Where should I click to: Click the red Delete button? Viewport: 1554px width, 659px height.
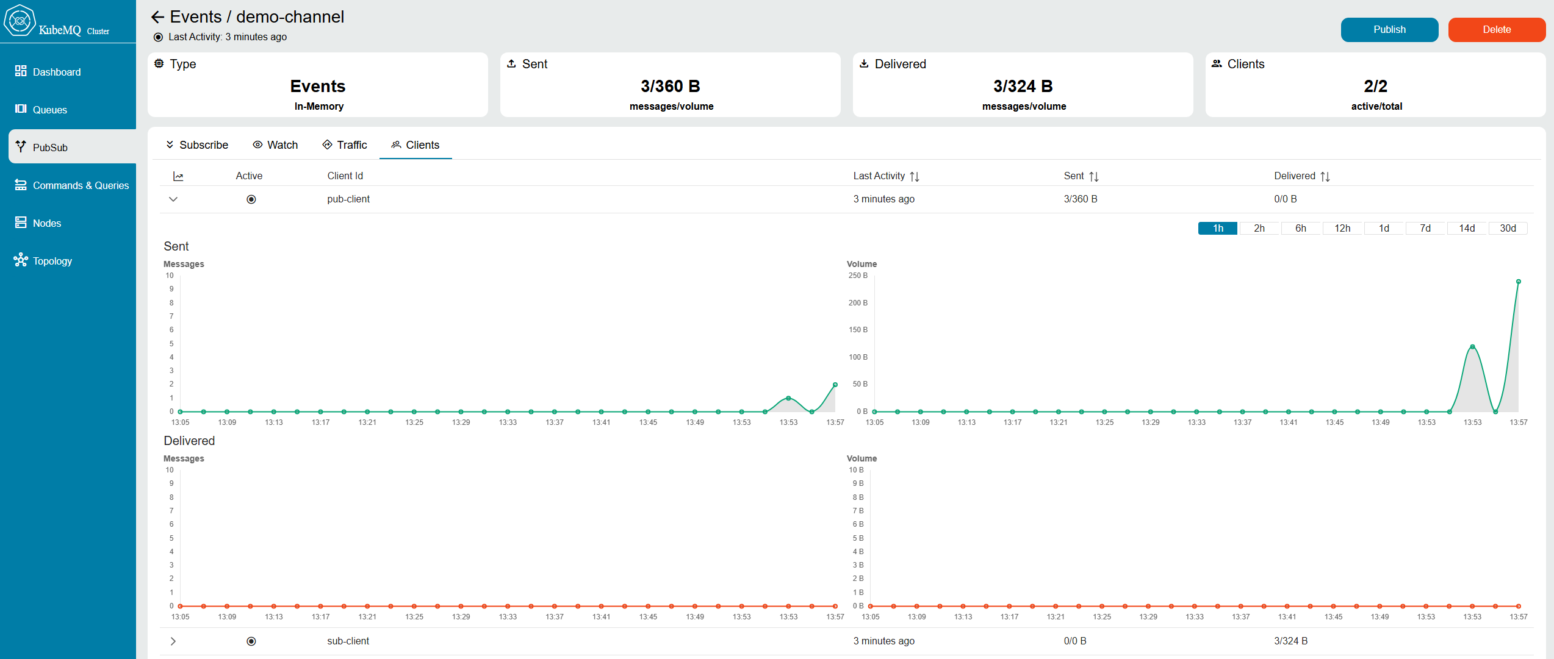(1496, 30)
